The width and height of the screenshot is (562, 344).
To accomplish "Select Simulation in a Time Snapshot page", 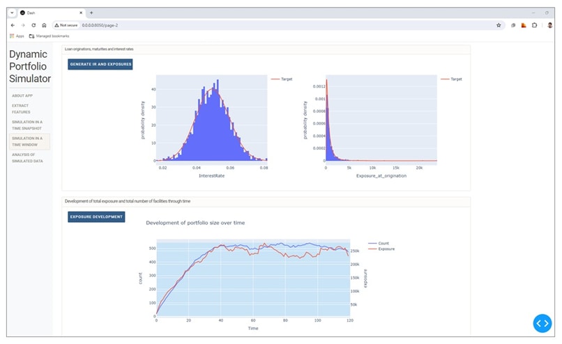I will [27, 125].
